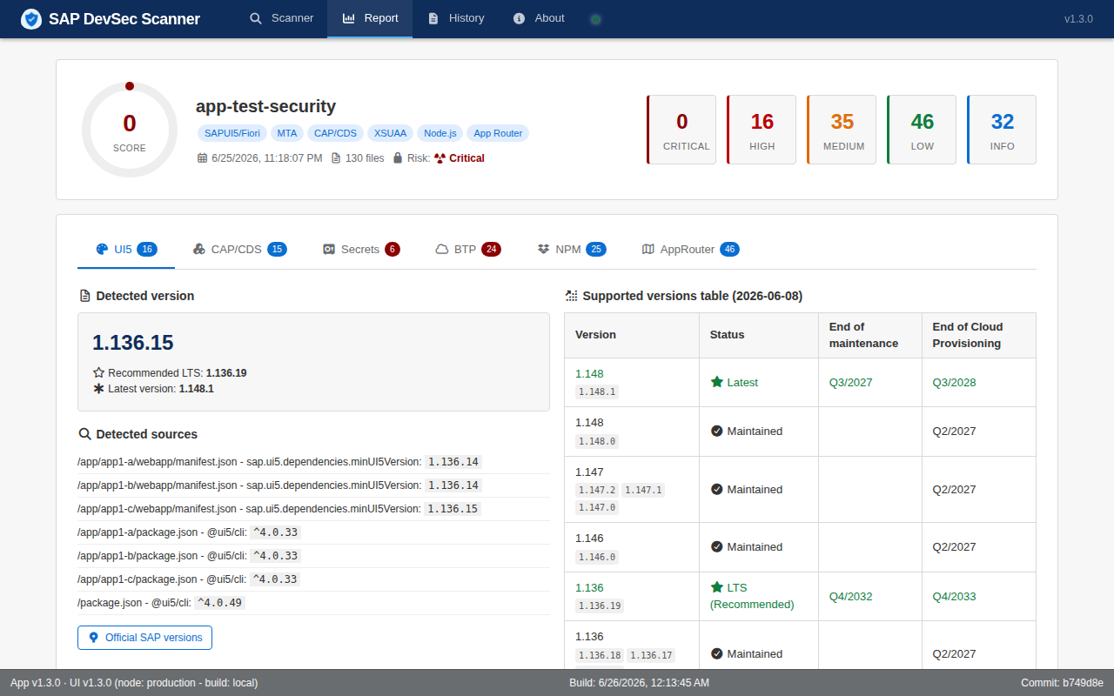
Task: Switch to the CAP/CDS findings tab
Action: point(240,250)
